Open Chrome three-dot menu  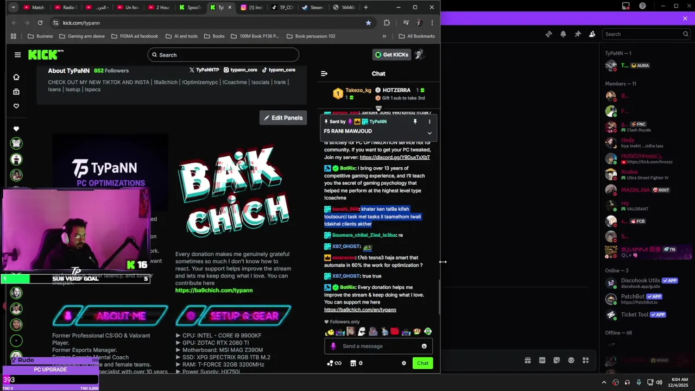point(432,23)
